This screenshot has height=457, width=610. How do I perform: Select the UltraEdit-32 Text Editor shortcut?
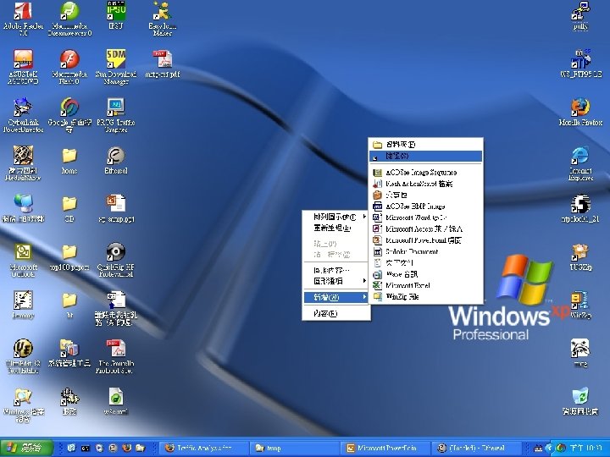click(23, 356)
